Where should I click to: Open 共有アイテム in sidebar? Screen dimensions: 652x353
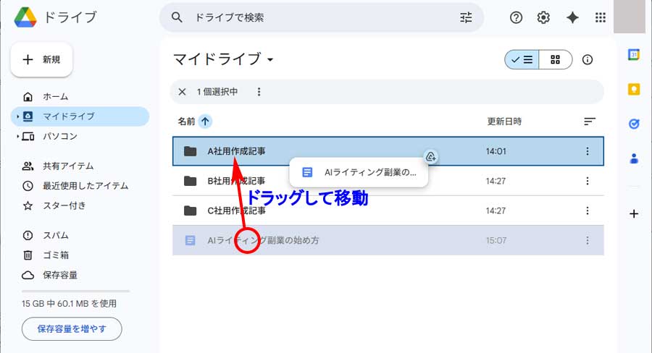(68, 166)
